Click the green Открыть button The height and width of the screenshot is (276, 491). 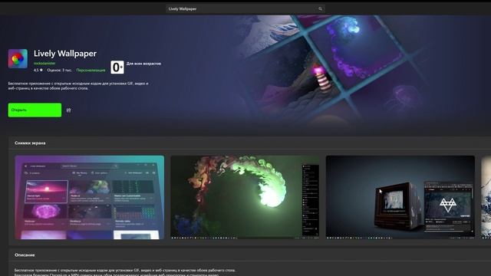point(35,110)
